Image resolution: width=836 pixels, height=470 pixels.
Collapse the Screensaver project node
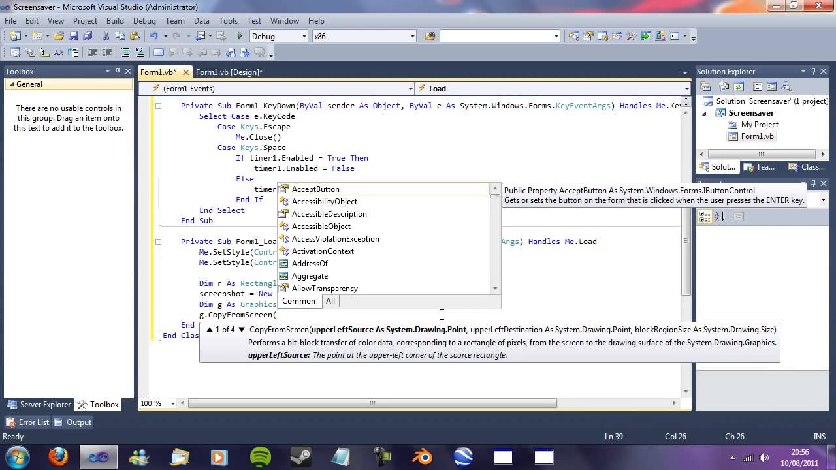tap(704, 113)
